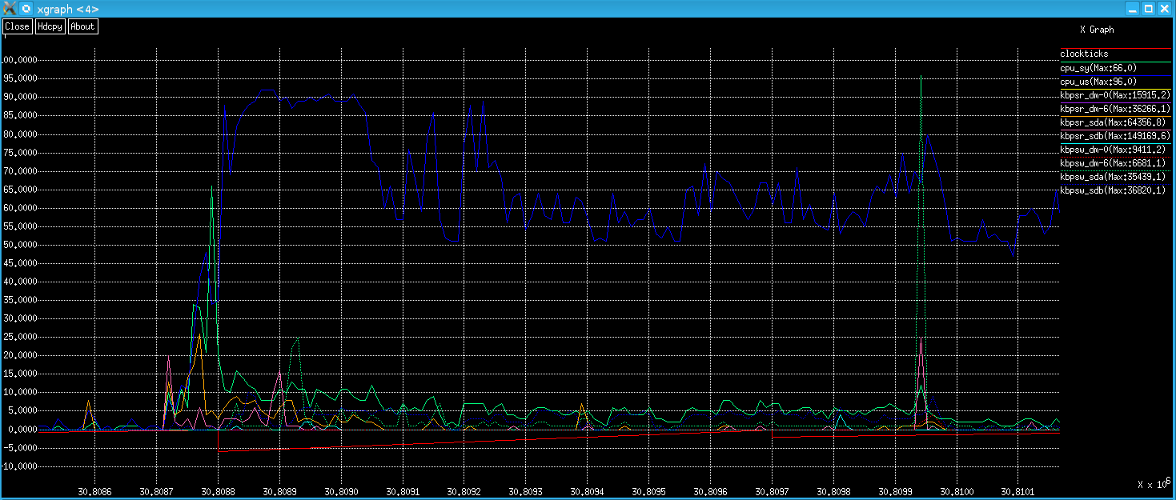
Task: Click the Close button in xgraph
Action: pyautogui.click(x=17, y=26)
